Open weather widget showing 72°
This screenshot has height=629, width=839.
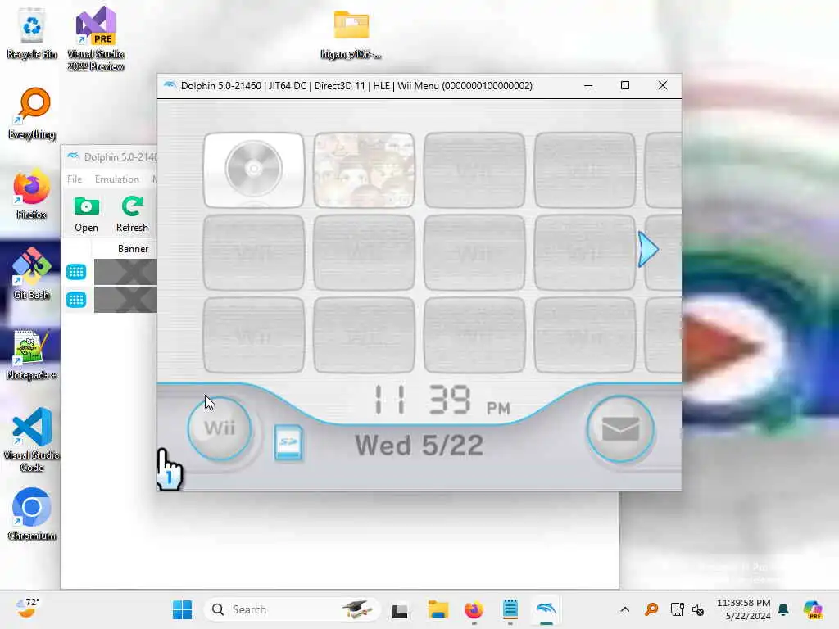pos(28,609)
